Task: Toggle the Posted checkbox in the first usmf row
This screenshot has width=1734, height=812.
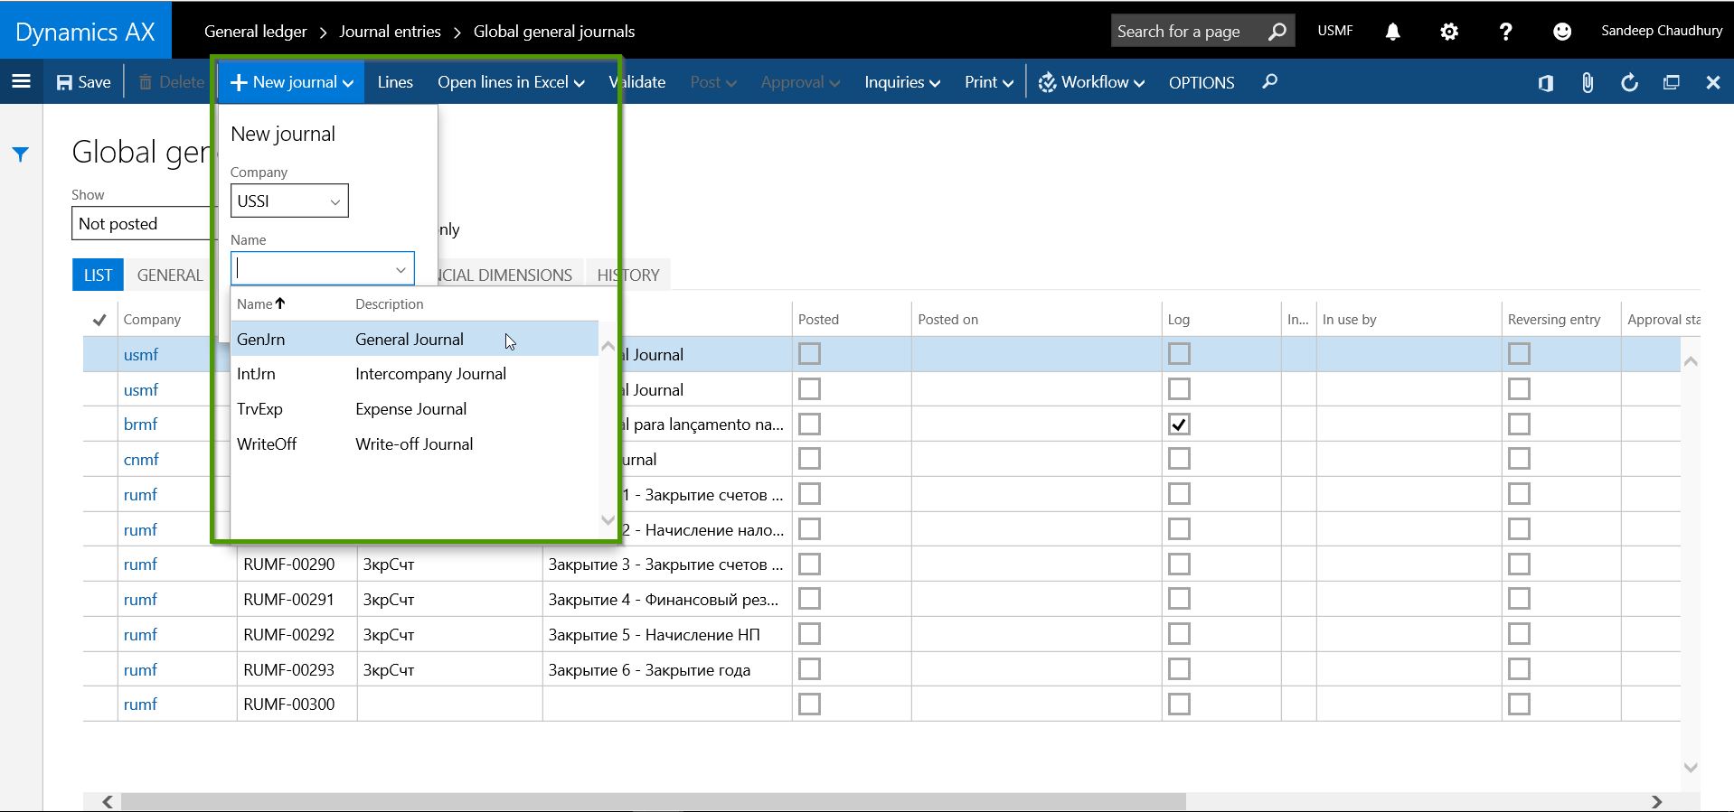Action: tap(809, 354)
